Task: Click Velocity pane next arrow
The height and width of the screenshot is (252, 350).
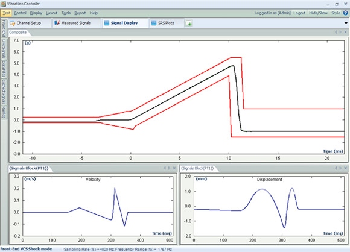Action: point(169,168)
